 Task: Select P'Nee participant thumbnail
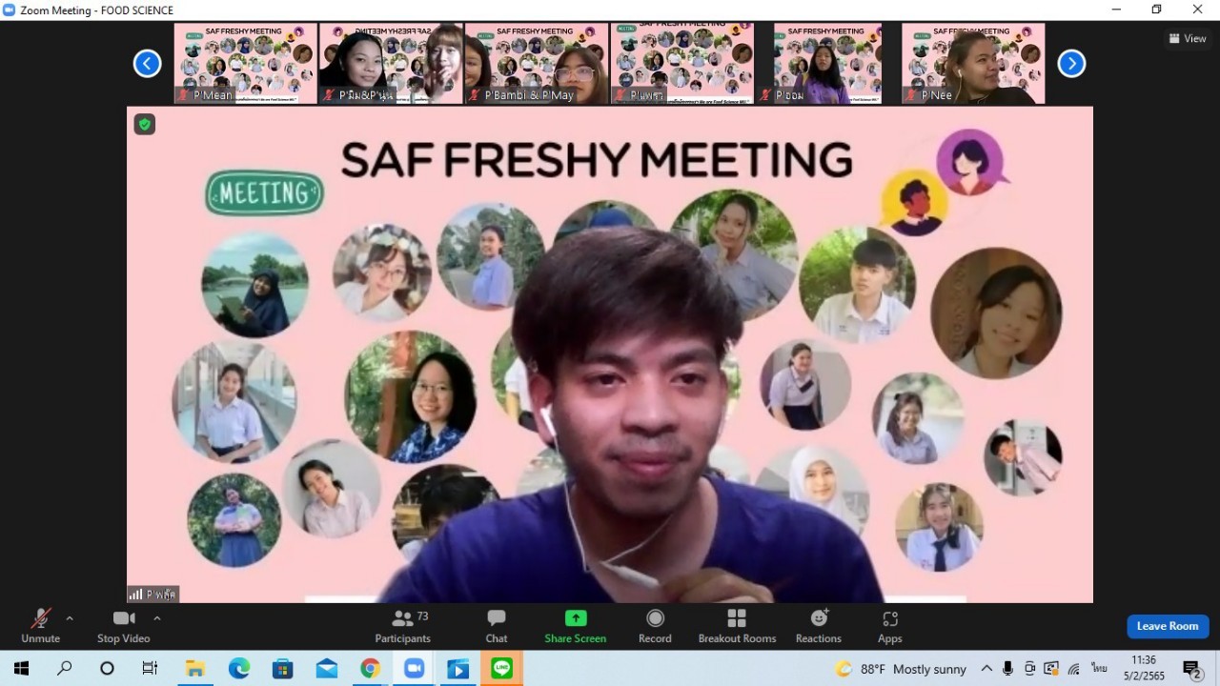click(973, 63)
